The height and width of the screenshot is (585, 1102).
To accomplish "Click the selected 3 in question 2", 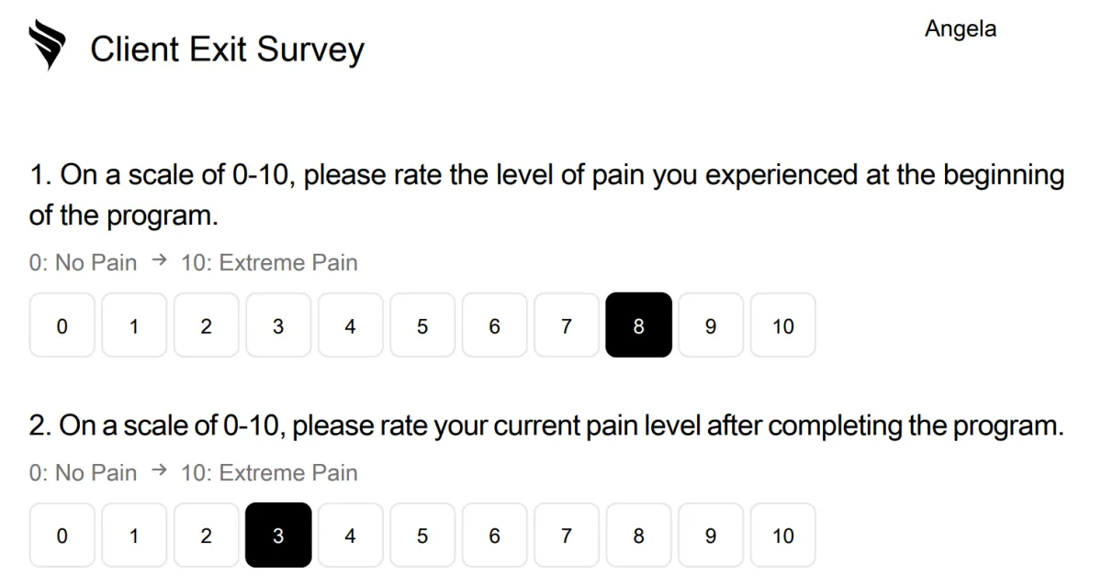I will 278,535.
